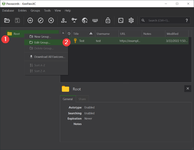Focus the Search (Ctrl+F) field

point(165,20)
